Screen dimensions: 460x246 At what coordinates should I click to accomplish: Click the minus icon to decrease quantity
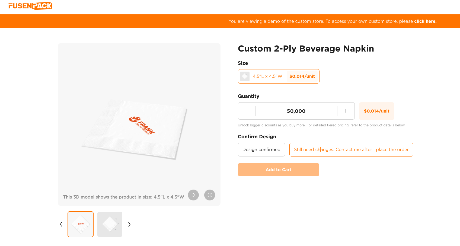(x=247, y=111)
